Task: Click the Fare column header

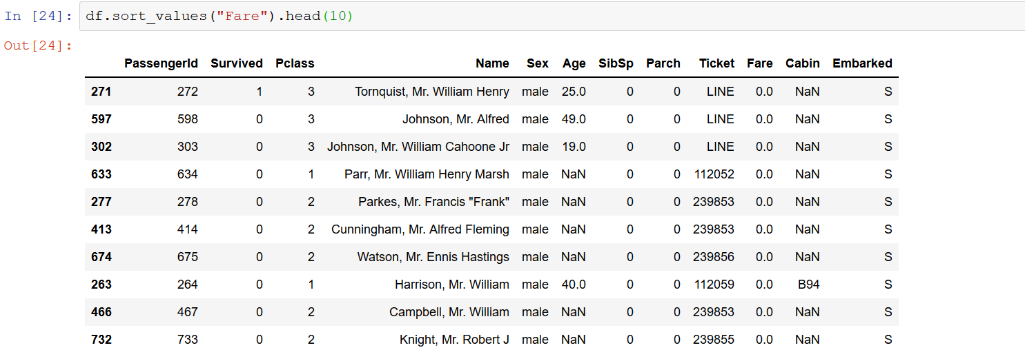Action: (x=760, y=63)
